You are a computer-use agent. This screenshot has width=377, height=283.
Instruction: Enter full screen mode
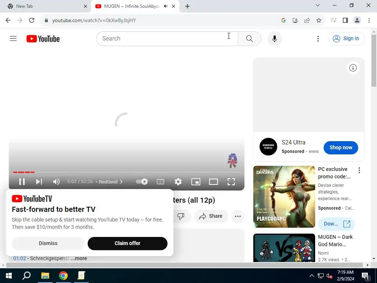click(x=231, y=182)
